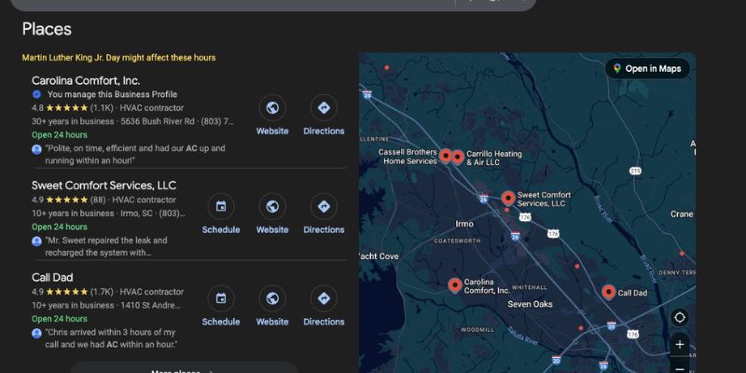Viewport: 746px width, 373px height.
Task: Click Website label for Sweet Comfort Services
Action: point(272,229)
